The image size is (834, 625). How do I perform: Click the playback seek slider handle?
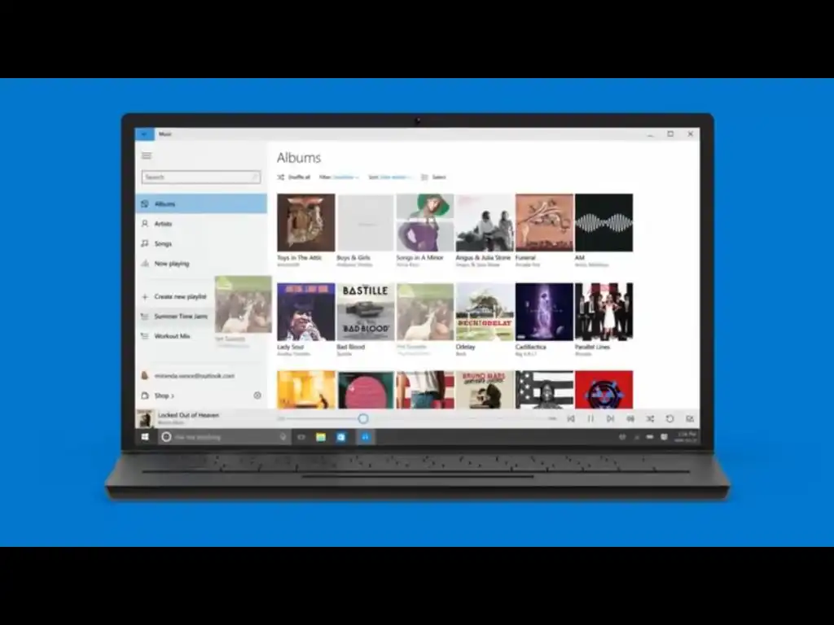(x=362, y=419)
